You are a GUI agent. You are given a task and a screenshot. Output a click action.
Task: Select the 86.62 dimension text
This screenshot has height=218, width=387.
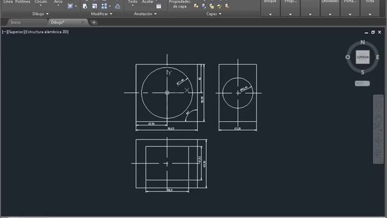coord(171,128)
